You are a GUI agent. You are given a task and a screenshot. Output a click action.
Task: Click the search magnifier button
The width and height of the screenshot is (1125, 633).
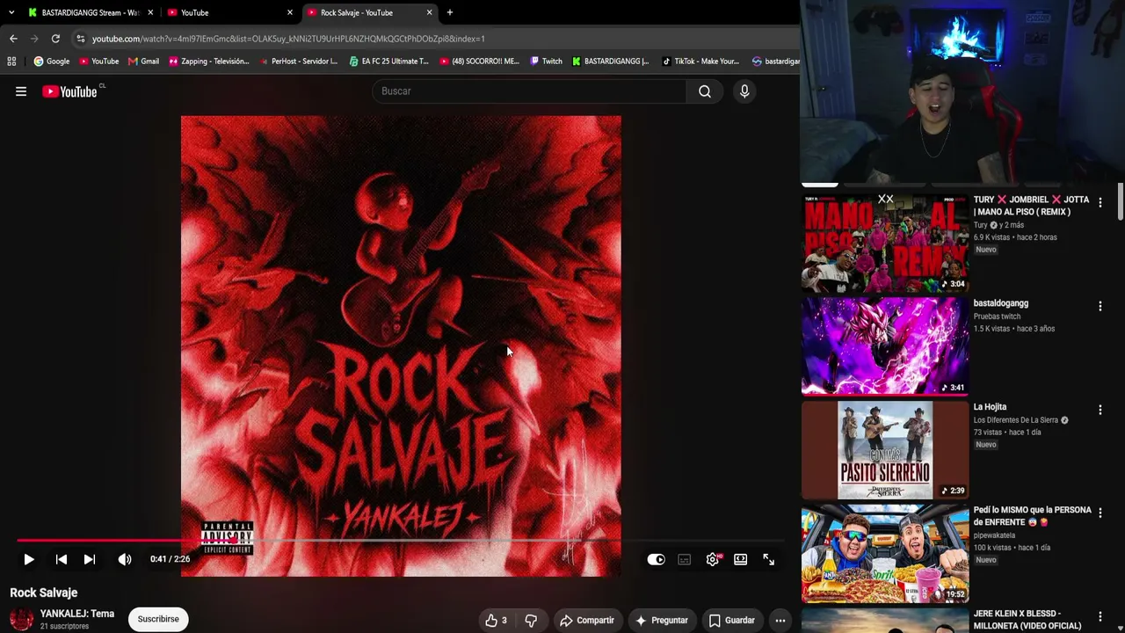tap(705, 91)
